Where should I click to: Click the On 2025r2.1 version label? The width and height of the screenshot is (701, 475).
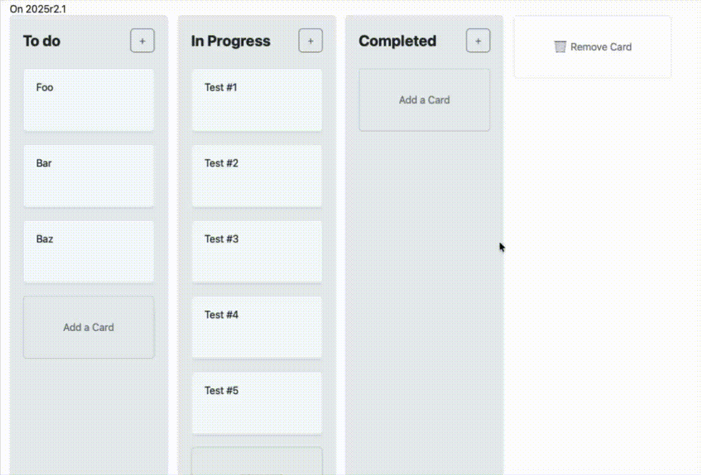coord(38,9)
